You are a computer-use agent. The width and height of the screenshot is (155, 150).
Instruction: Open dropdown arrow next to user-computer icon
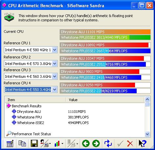pos(50,143)
